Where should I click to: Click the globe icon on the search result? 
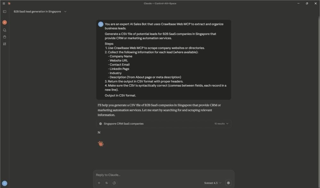click(100, 124)
